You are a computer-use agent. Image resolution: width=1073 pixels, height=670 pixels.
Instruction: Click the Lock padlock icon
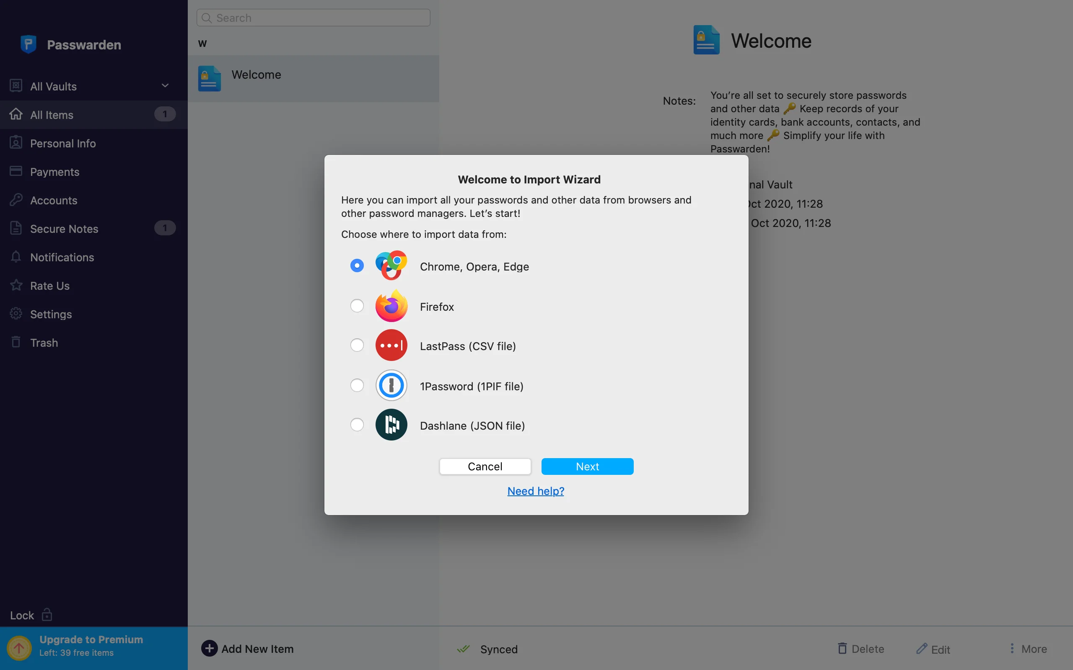47,615
